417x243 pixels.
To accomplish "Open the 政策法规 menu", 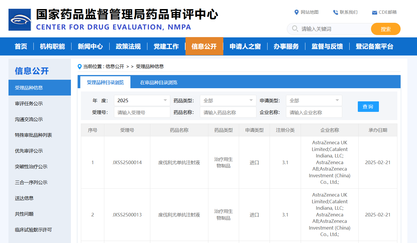I will [x=128, y=46].
